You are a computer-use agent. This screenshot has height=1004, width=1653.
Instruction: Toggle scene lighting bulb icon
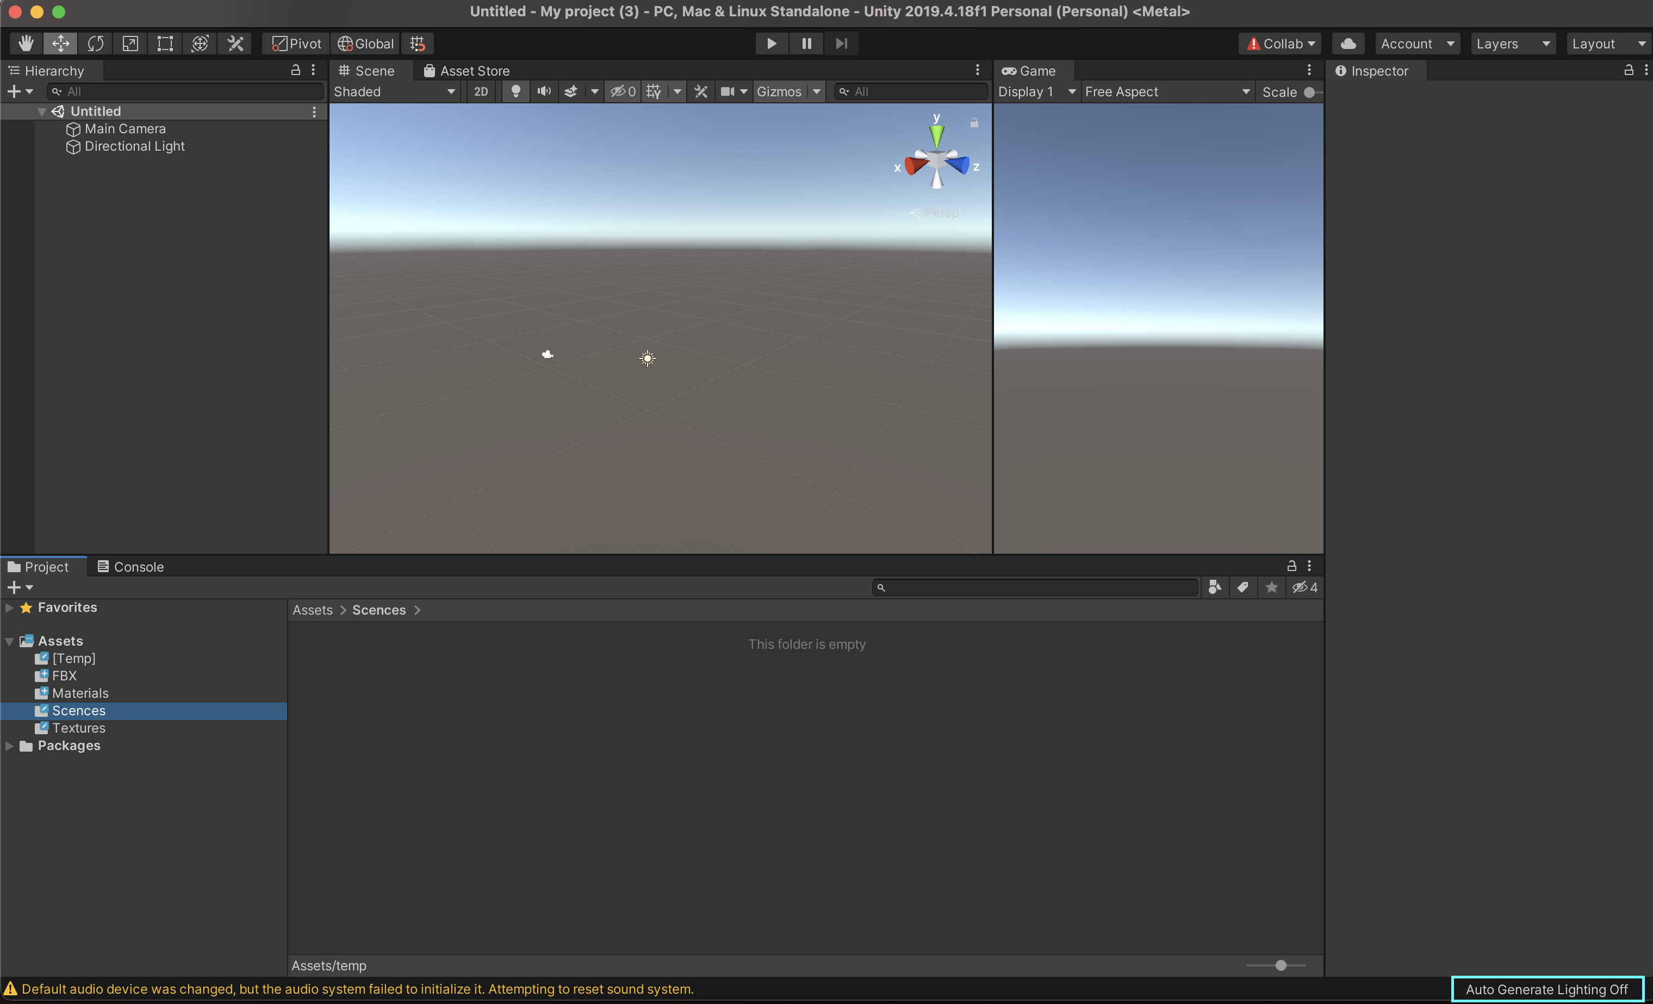(515, 92)
